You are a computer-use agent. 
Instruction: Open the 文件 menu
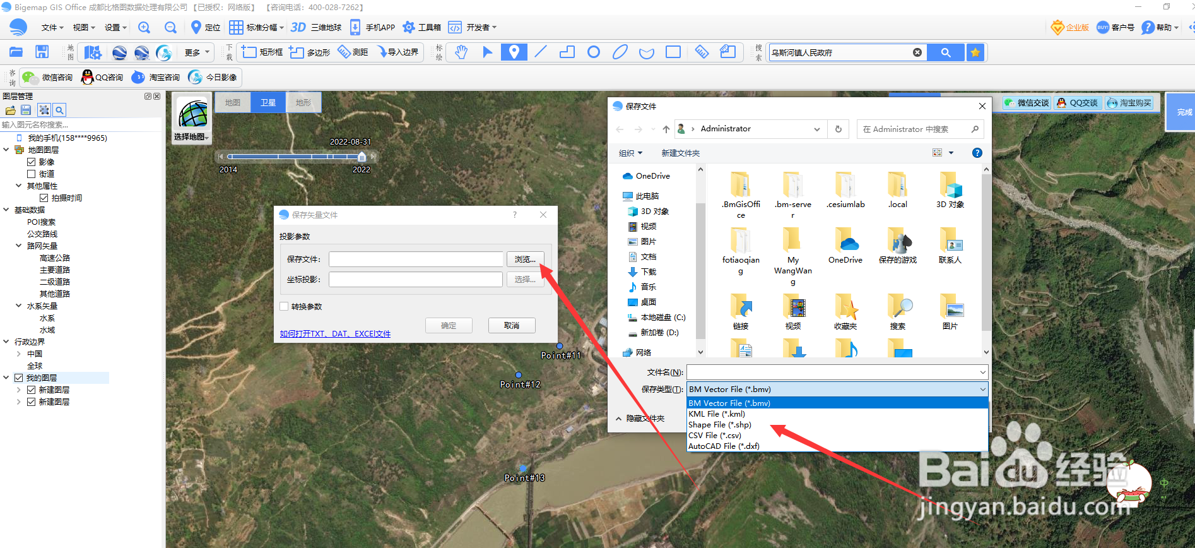pyautogui.click(x=52, y=27)
